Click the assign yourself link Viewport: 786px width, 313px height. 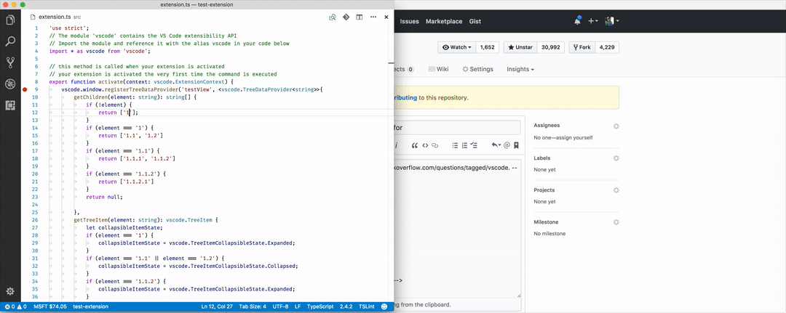(573, 137)
